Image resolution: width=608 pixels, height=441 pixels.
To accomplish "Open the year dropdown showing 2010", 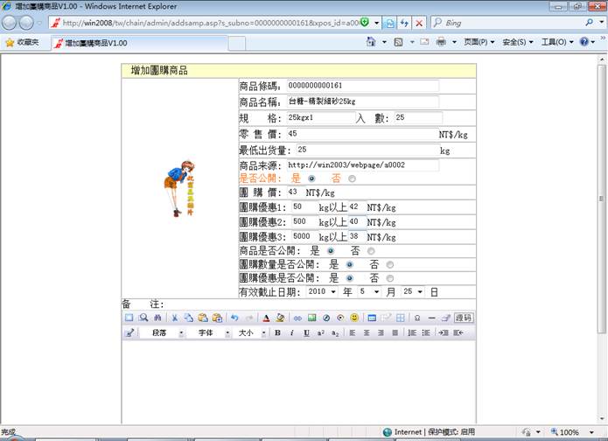I will click(317, 291).
